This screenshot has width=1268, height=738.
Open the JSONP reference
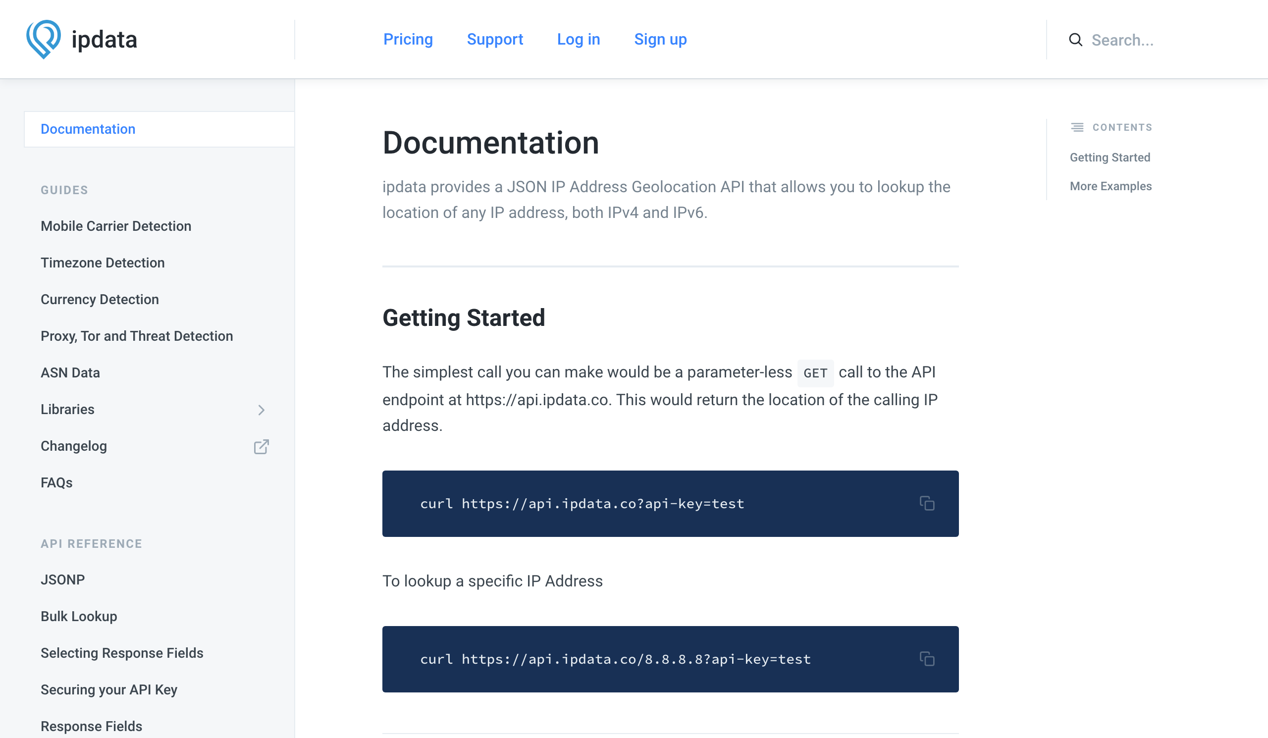[62, 580]
